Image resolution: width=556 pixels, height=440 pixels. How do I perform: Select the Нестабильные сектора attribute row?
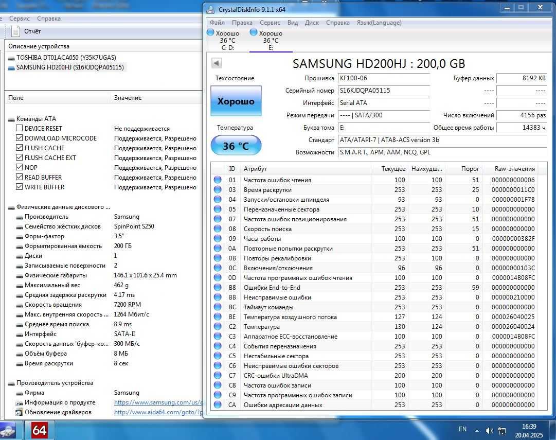coord(374,356)
